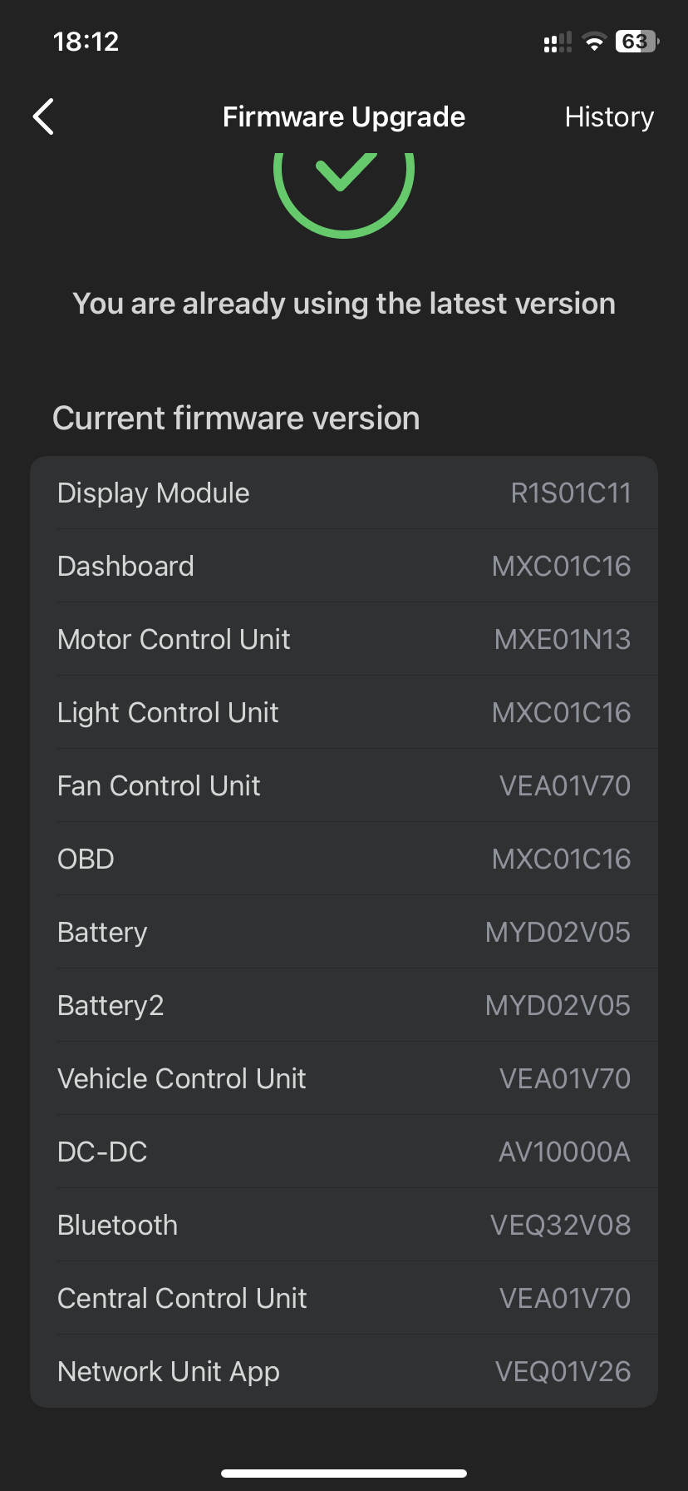The width and height of the screenshot is (688, 1491).
Task: Select the Display Module firmware row
Action: coord(344,493)
